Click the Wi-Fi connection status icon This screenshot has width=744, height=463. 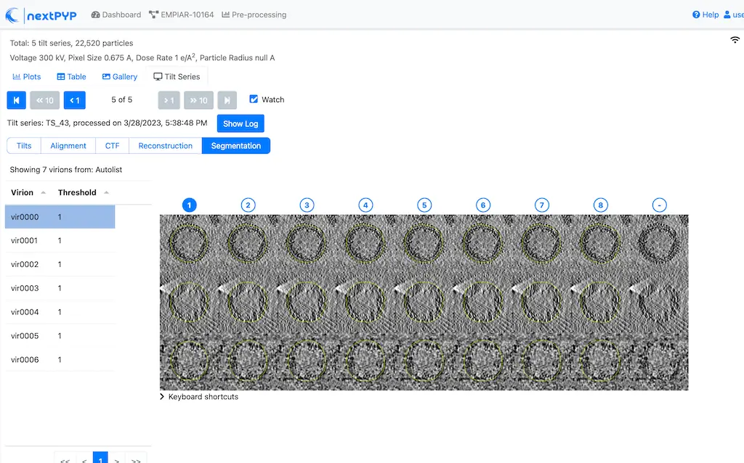click(735, 40)
